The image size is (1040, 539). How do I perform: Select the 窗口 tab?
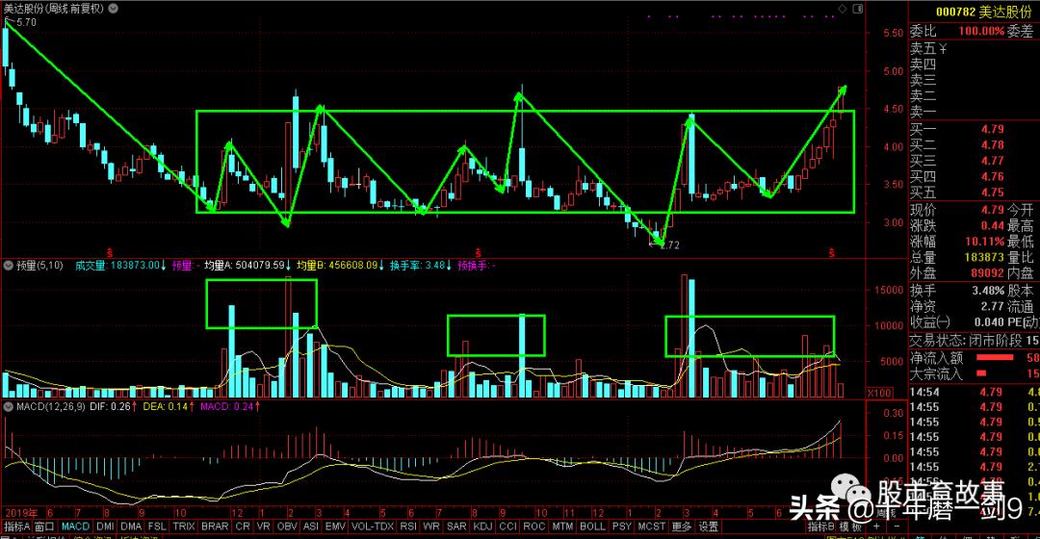tap(44, 526)
